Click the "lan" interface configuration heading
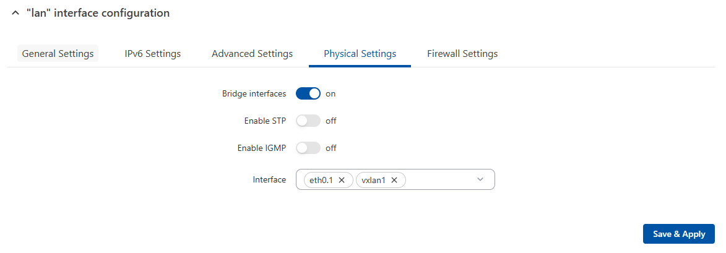726x253 pixels. point(98,13)
